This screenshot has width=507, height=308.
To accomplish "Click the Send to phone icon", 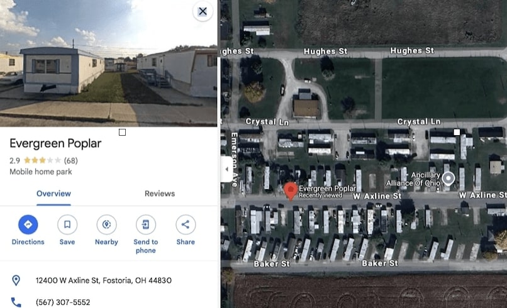I will tap(146, 224).
